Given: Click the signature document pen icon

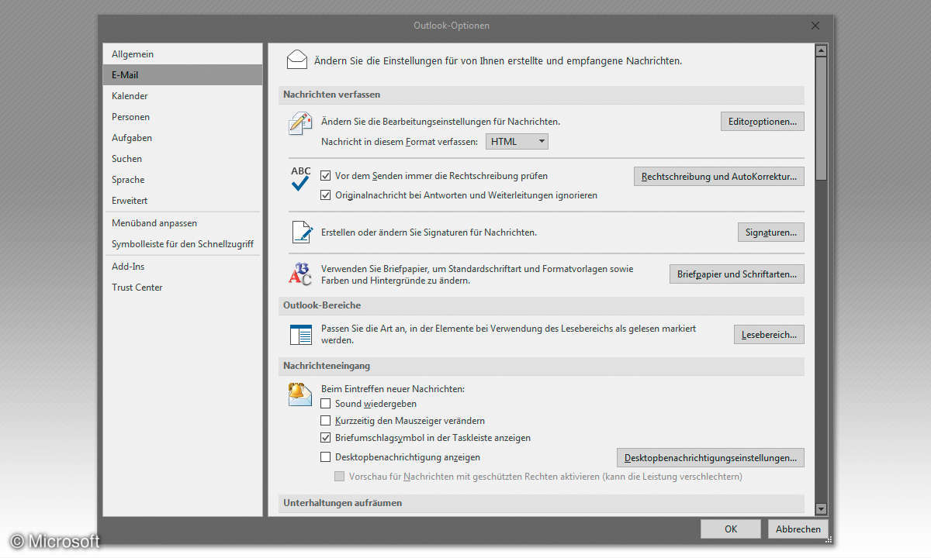Looking at the screenshot, I should [300, 232].
